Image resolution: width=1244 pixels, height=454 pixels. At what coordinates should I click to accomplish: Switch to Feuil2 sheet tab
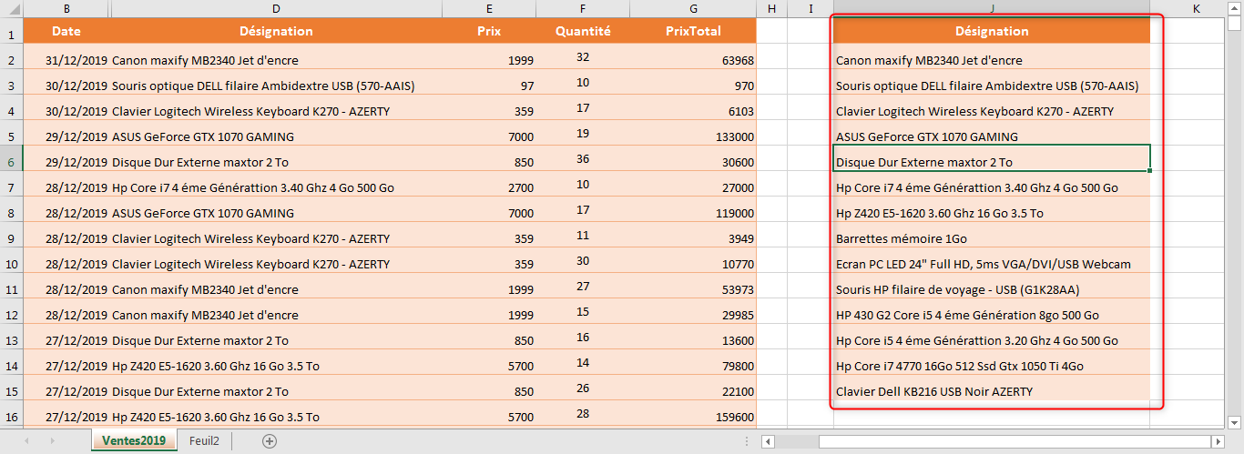coord(204,441)
